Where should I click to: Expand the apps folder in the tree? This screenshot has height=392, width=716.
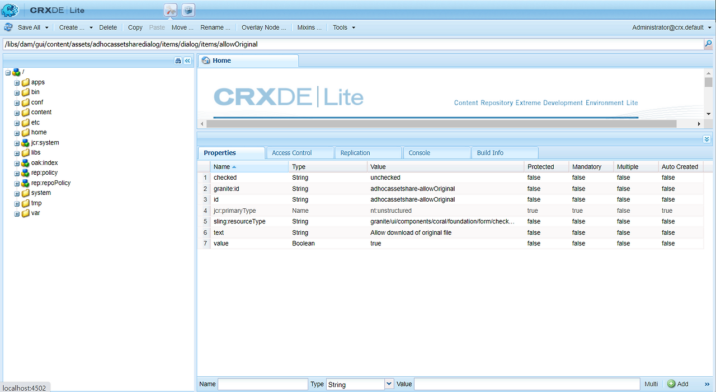[x=17, y=82]
